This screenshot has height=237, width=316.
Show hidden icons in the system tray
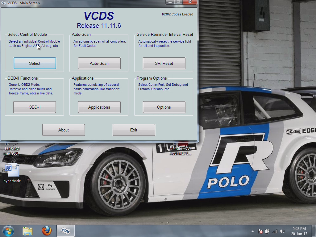point(252,231)
